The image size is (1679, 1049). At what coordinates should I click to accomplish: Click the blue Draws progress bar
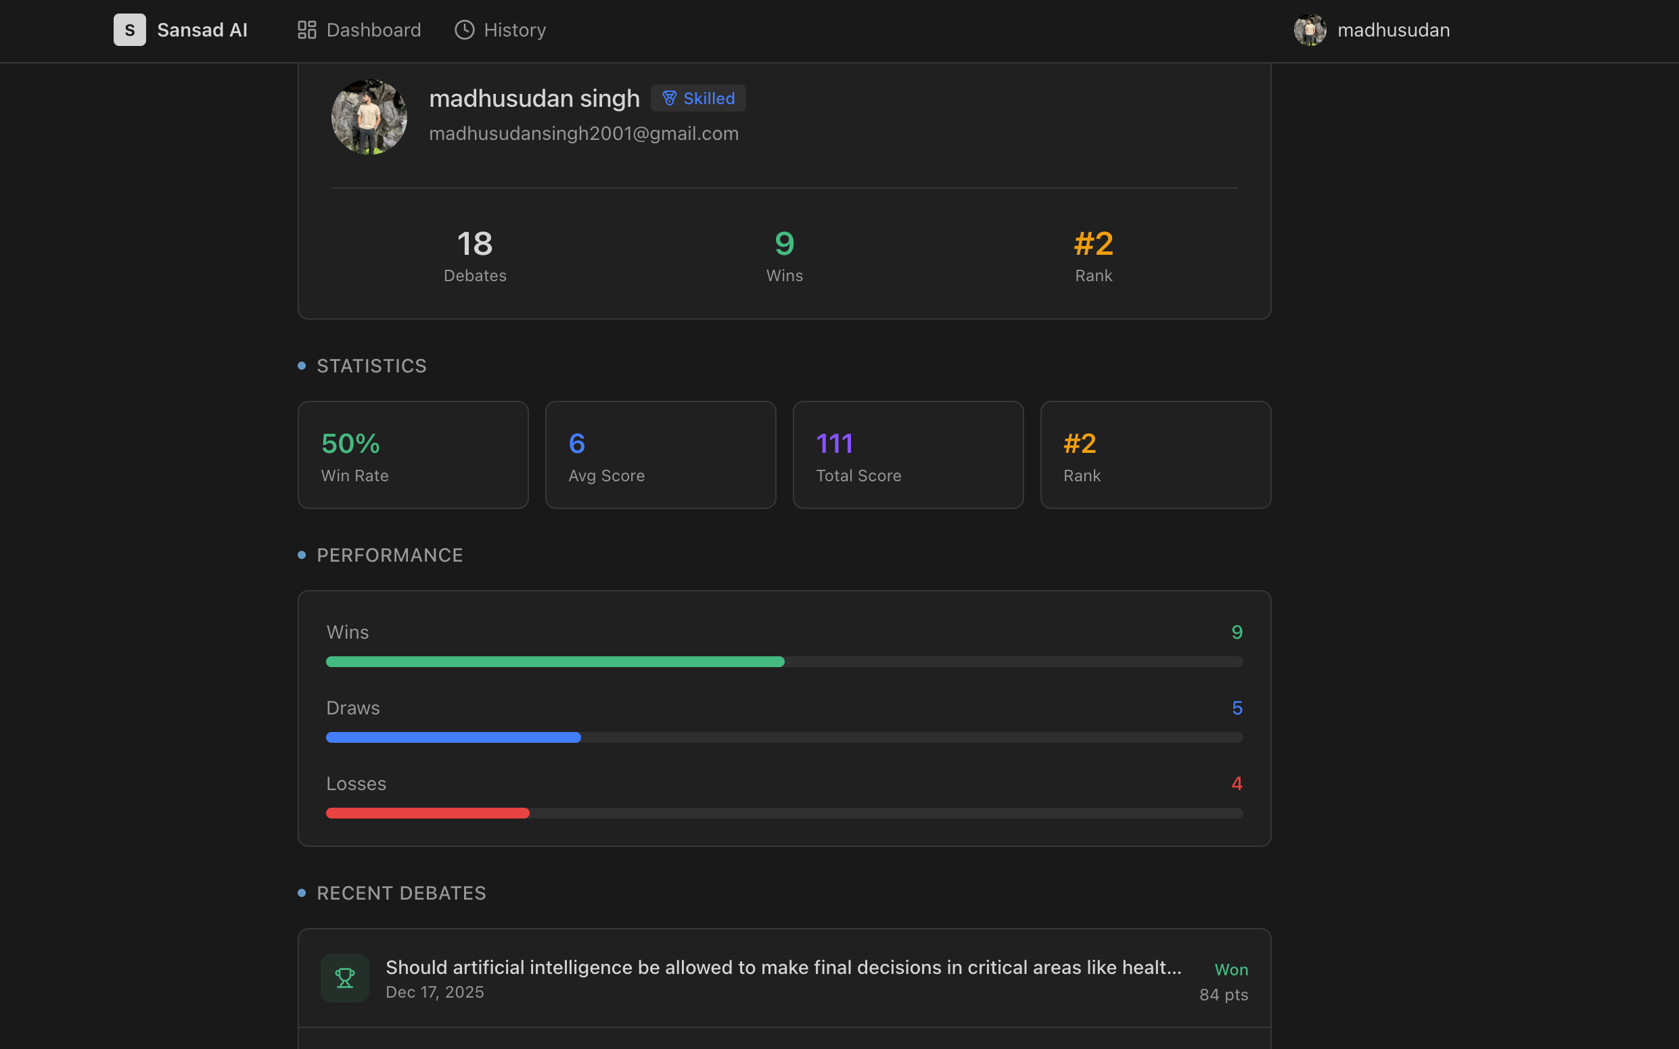(453, 737)
